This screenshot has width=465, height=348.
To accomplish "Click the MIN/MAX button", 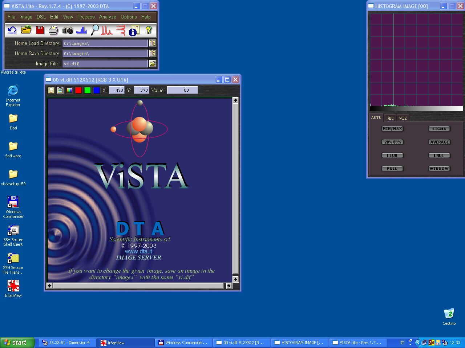I will pyautogui.click(x=392, y=129).
